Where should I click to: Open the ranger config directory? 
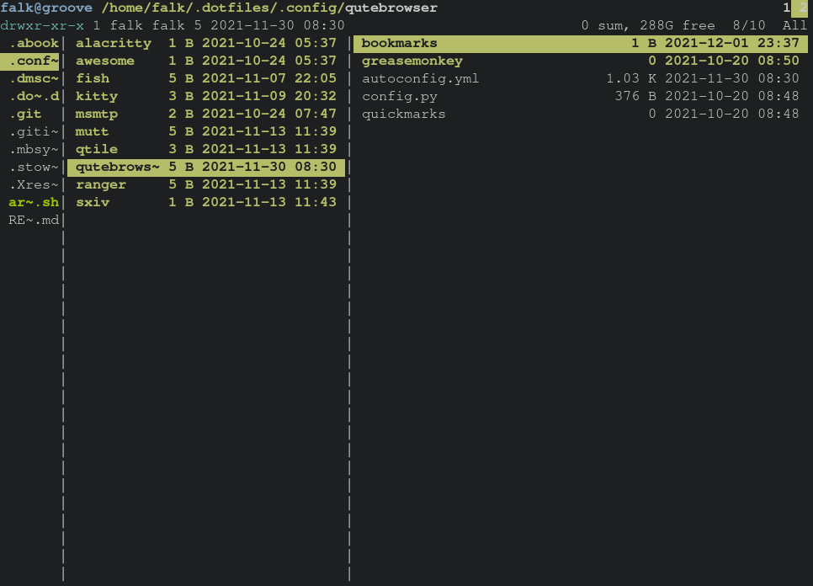click(x=101, y=184)
